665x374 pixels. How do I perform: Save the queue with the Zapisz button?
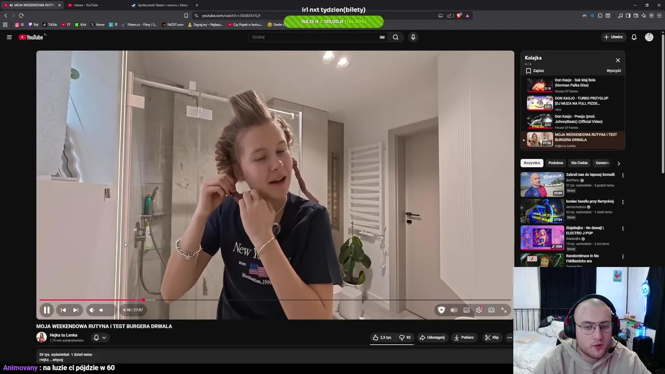535,71
